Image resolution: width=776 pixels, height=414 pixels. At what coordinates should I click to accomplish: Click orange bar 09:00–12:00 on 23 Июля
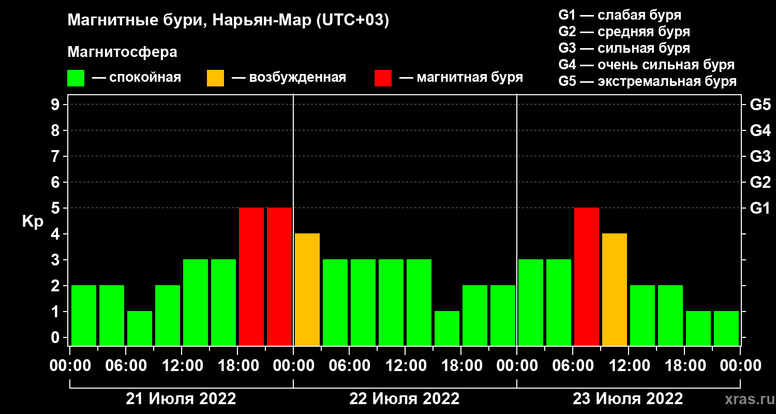[615, 289]
